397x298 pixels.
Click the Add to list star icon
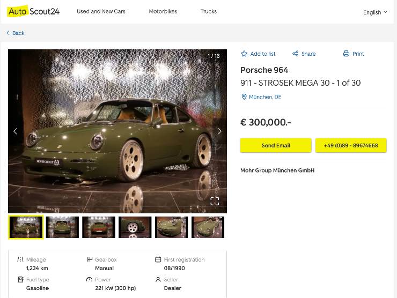point(244,54)
